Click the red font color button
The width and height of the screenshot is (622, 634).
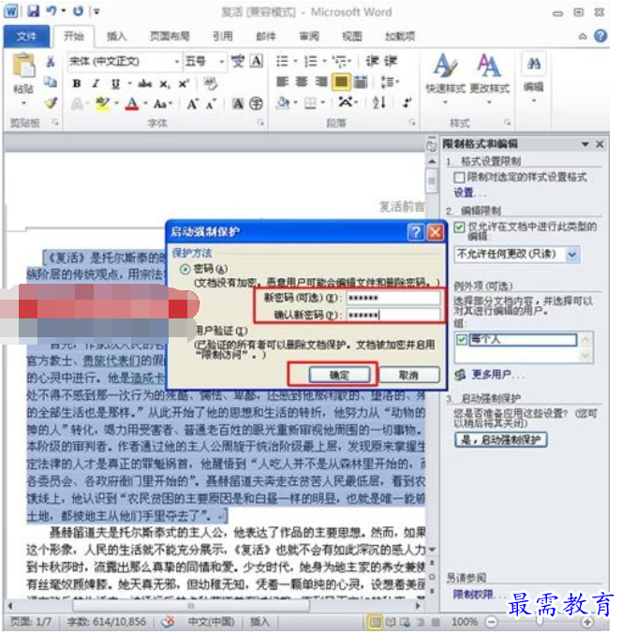(132, 104)
